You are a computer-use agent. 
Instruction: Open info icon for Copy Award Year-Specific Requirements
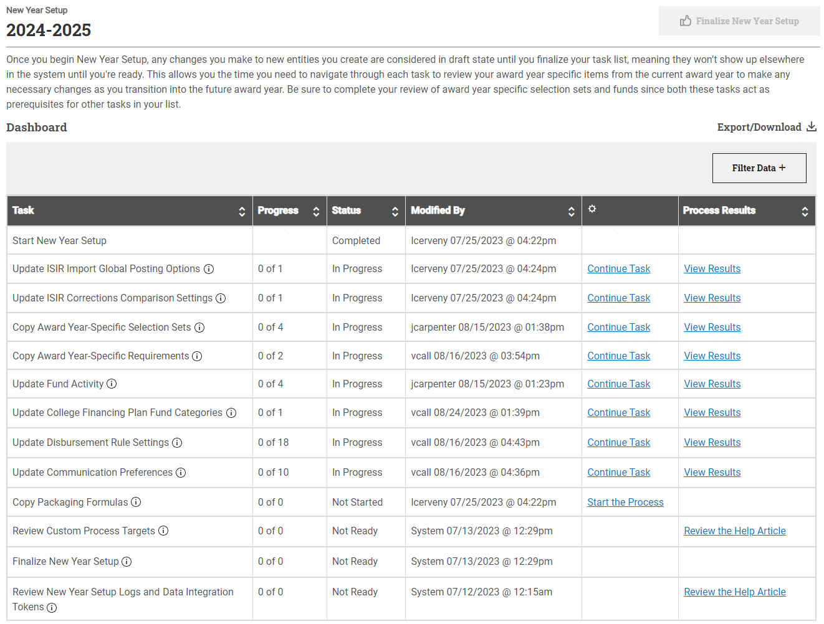(197, 356)
